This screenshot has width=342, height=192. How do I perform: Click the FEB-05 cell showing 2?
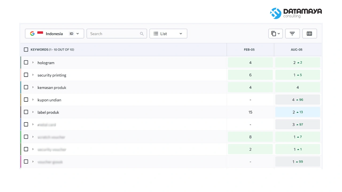pyautogui.click(x=250, y=149)
